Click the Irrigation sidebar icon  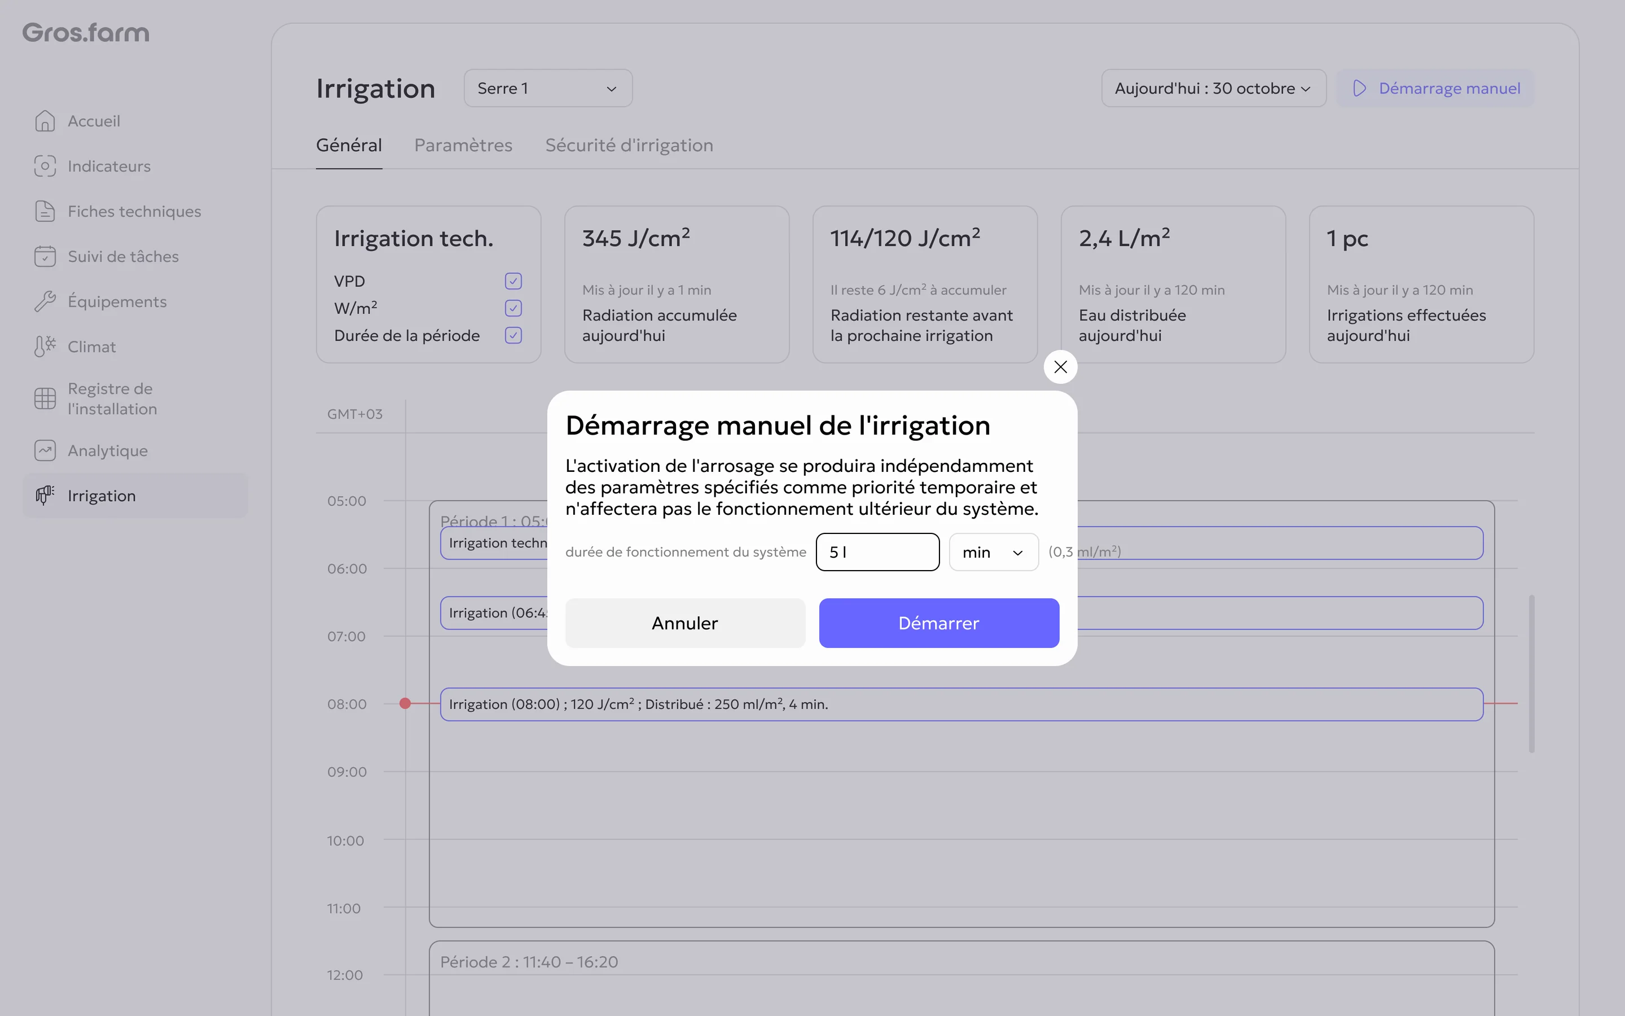[x=45, y=495]
